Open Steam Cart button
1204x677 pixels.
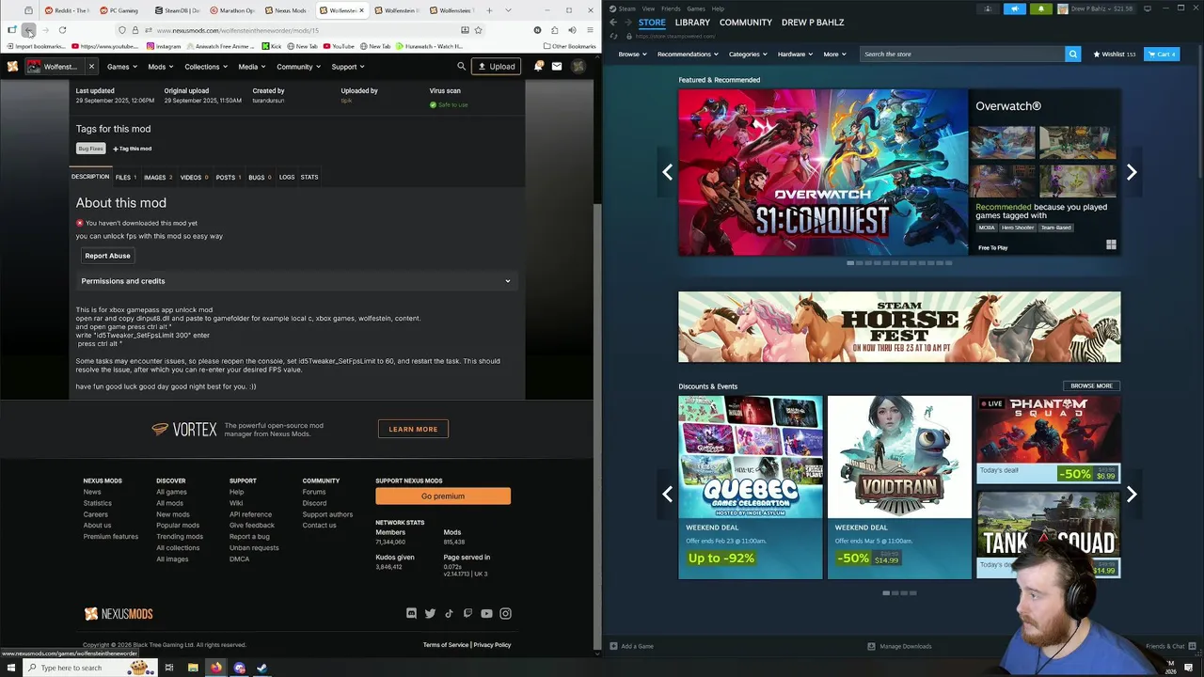click(x=1163, y=54)
